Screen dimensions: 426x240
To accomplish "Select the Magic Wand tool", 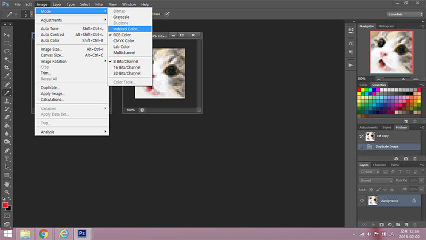I will pyautogui.click(x=7, y=59).
